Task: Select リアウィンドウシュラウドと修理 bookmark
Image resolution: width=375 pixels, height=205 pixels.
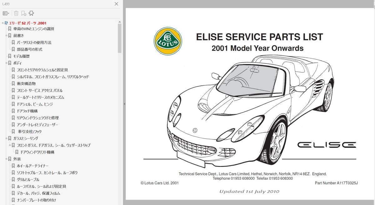Action: (38, 118)
